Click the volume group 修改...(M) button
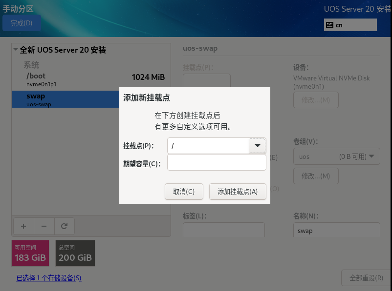This screenshot has height=291, width=392. click(316, 176)
